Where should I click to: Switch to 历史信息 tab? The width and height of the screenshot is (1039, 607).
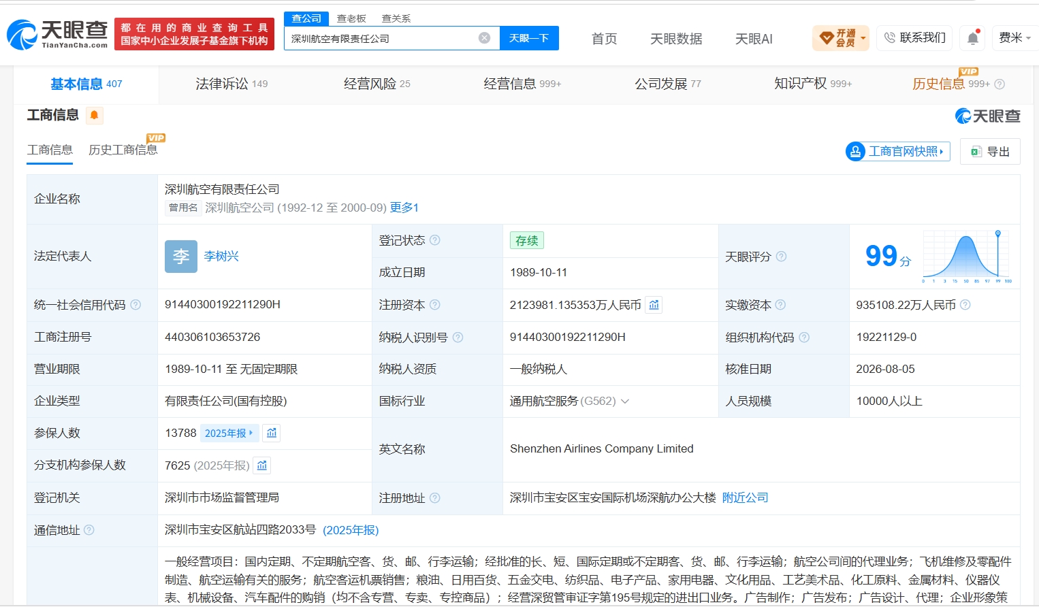pos(951,84)
